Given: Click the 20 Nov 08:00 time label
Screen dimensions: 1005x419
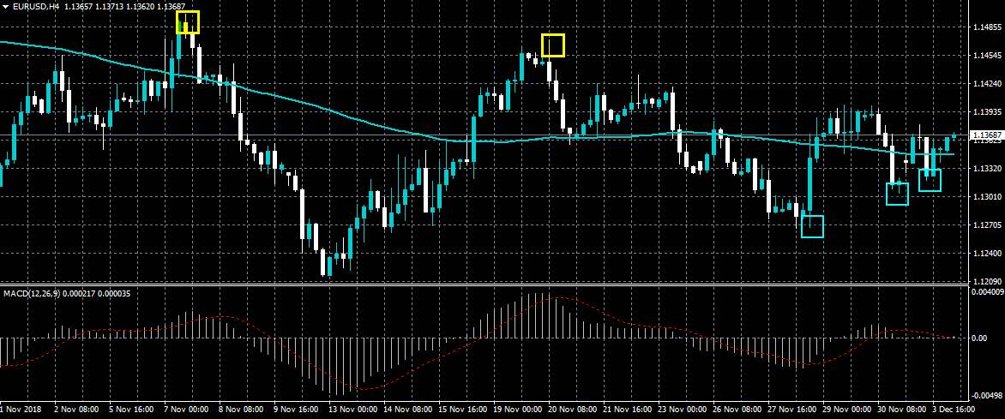Looking at the screenshot, I should 572,409.
